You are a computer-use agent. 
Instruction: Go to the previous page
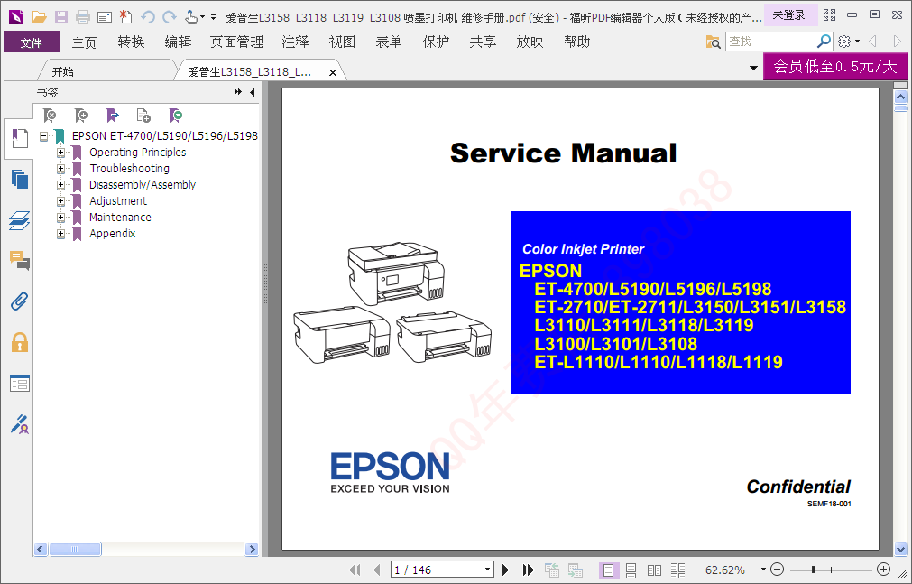376,570
